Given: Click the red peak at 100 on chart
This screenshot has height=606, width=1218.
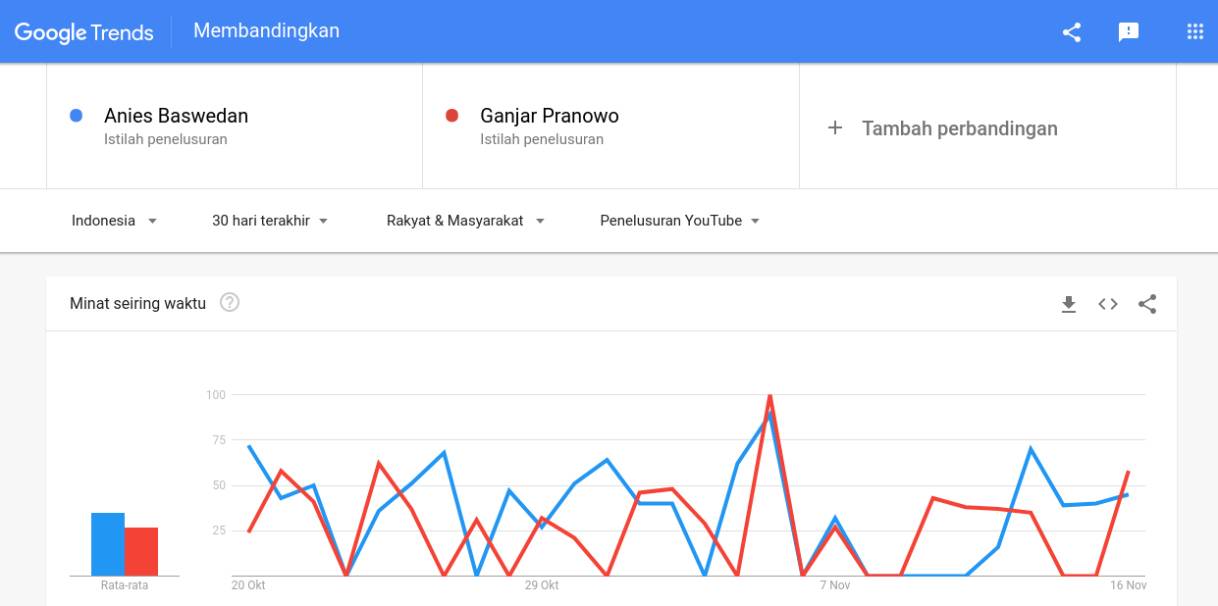Looking at the screenshot, I should [x=769, y=396].
